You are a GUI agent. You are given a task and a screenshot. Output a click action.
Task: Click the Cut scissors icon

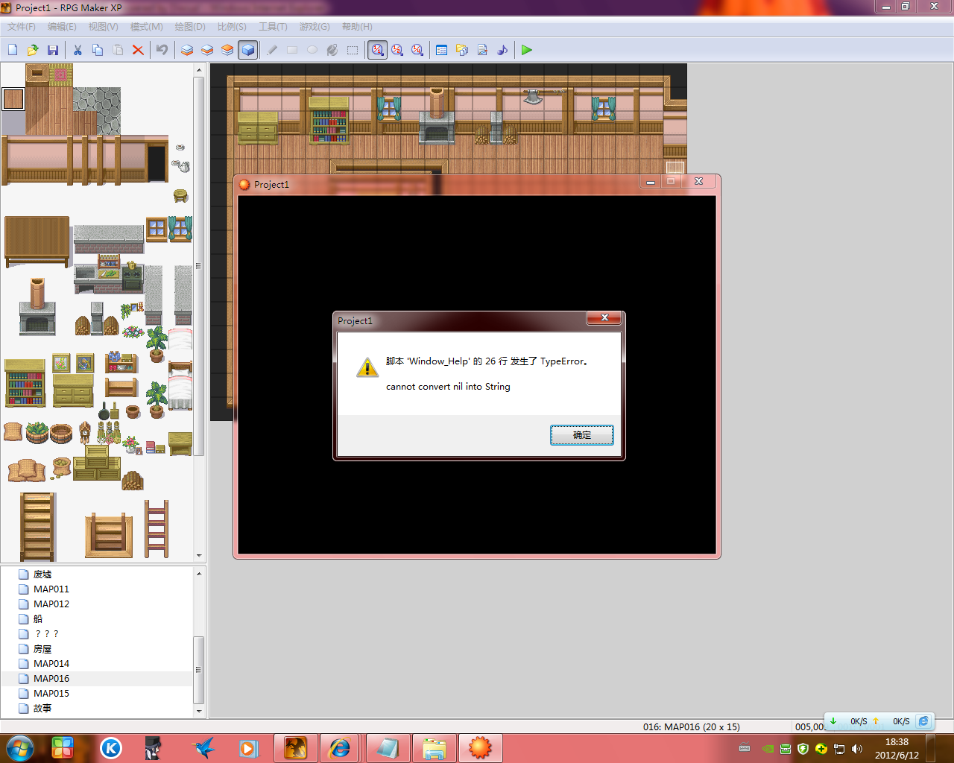pos(78,50)
